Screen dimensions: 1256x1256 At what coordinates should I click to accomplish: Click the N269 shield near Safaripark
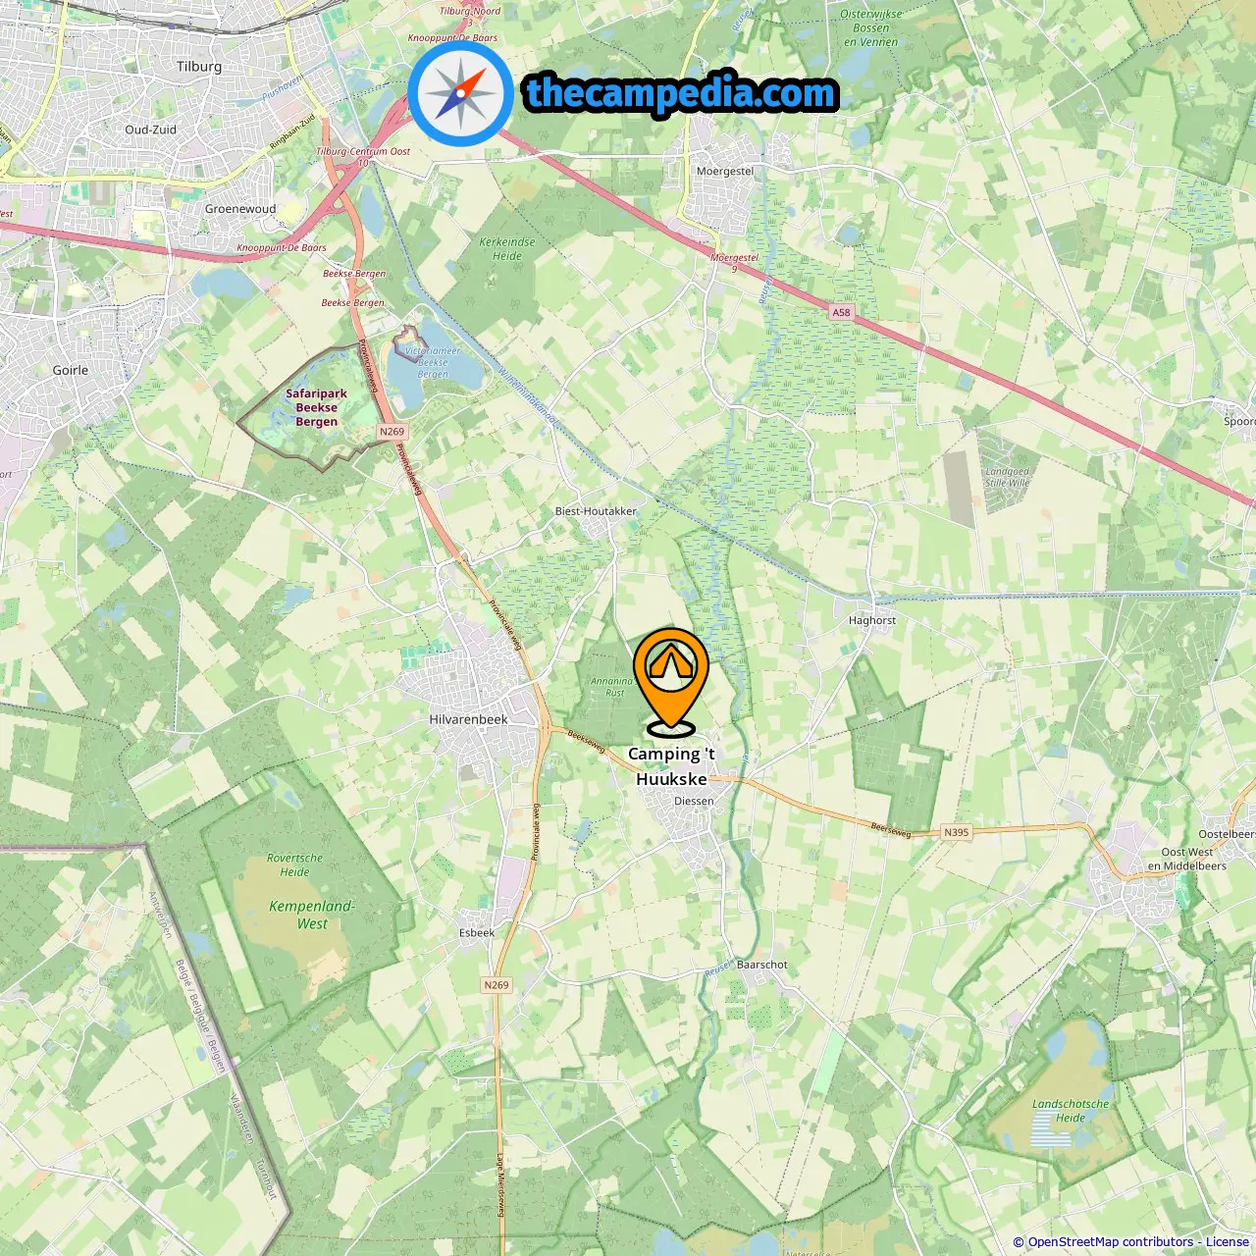(x=392, y=432)
